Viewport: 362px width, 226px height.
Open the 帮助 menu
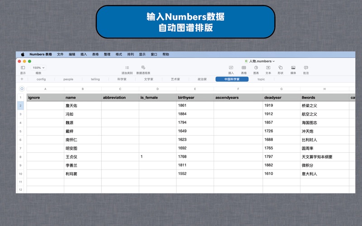pos(166,54)
